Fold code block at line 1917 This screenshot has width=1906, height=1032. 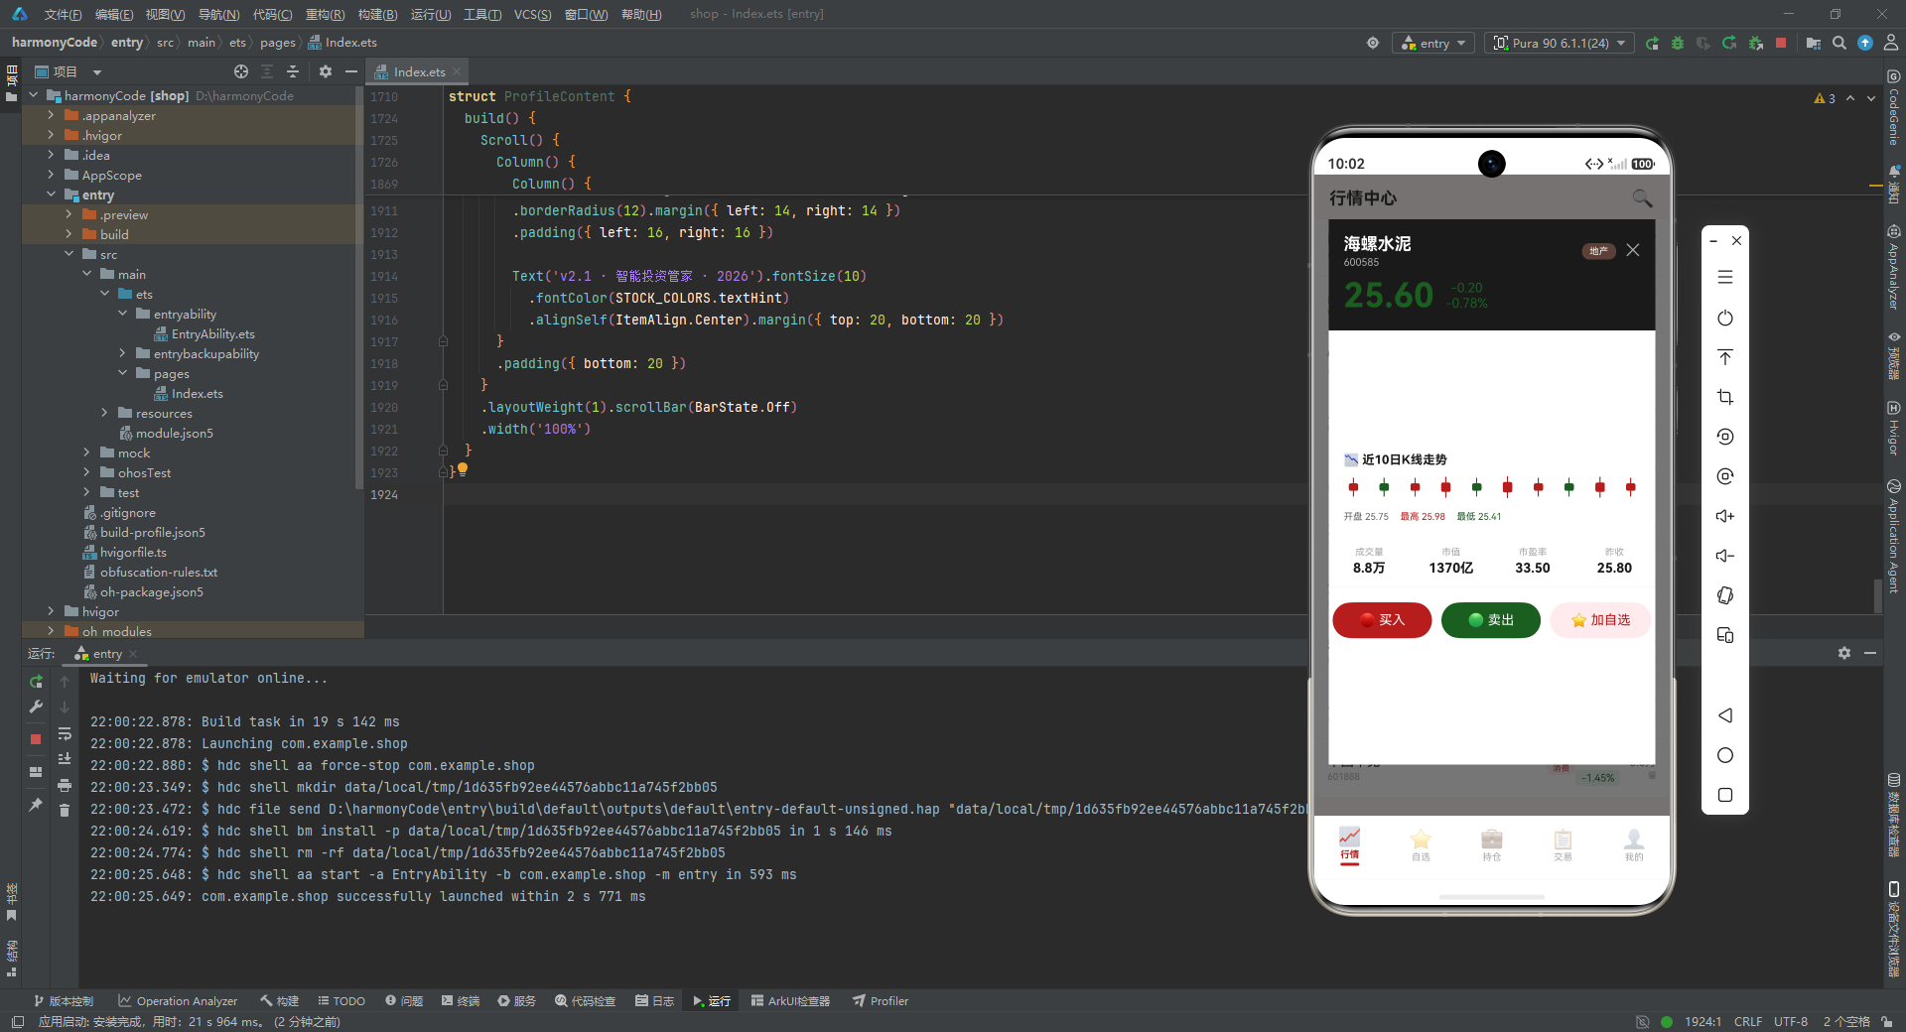click(x=443, y=341)
